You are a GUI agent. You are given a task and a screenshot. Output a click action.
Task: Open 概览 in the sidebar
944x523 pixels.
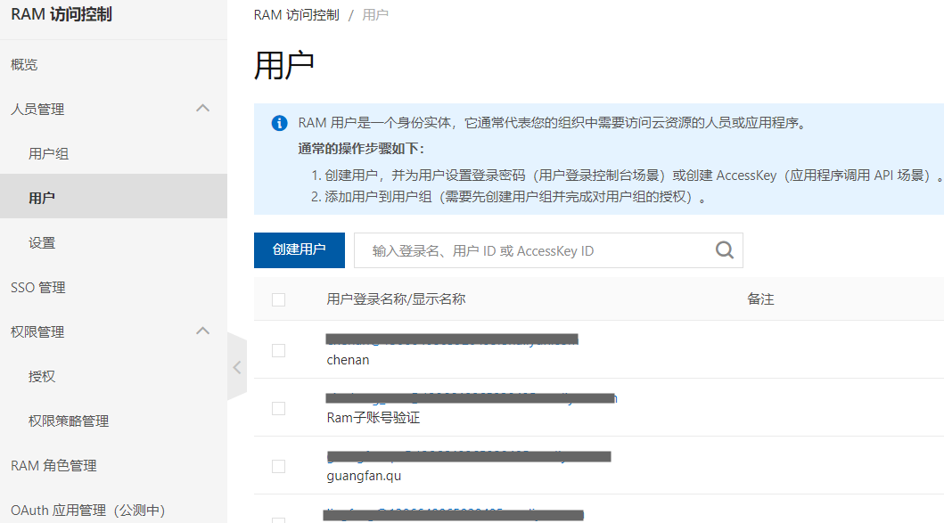click(24, 65)
